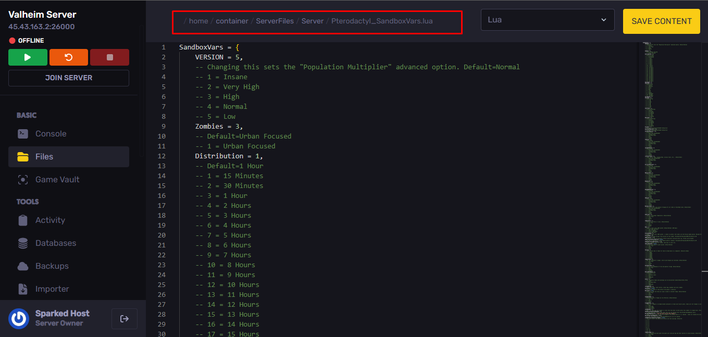Click comment line '-- 10 = 8 Hours'
The height and width of the screenshot is (337, 708).
(225, 265)
